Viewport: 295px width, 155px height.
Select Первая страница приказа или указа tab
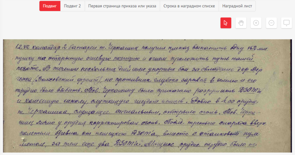click(x=122, y=6)
